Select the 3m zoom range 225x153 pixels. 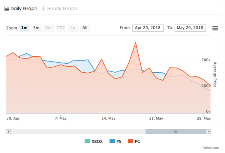pos(36,28)
